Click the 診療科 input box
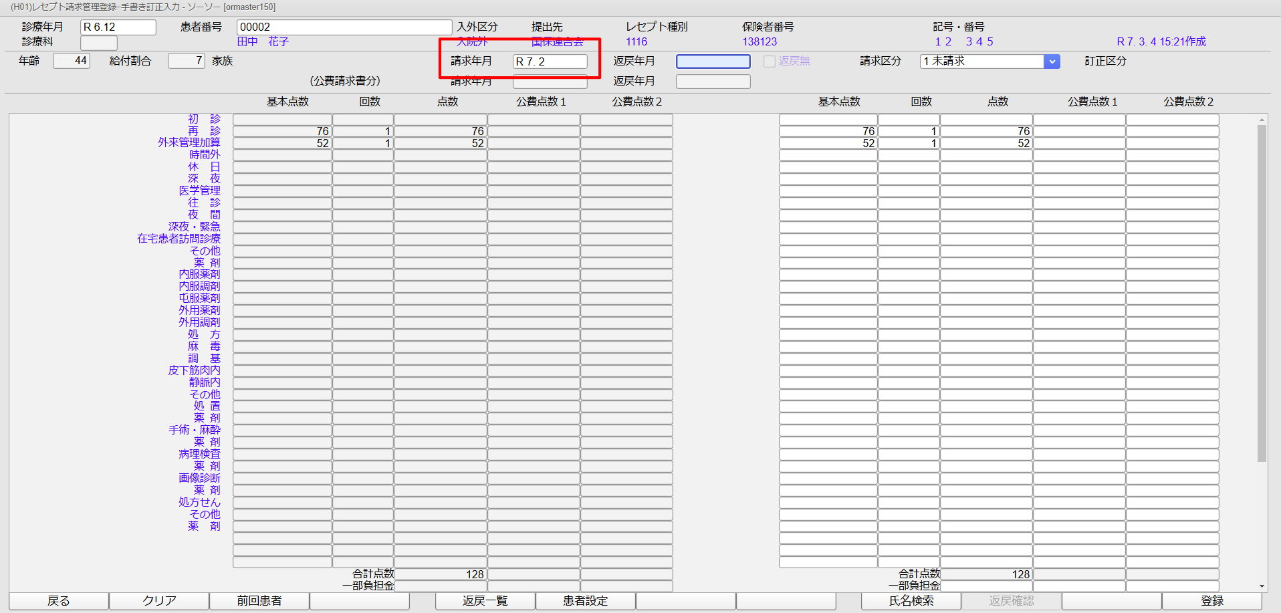Viewport: 1281px width, 613px height. [x=99, y=43]
